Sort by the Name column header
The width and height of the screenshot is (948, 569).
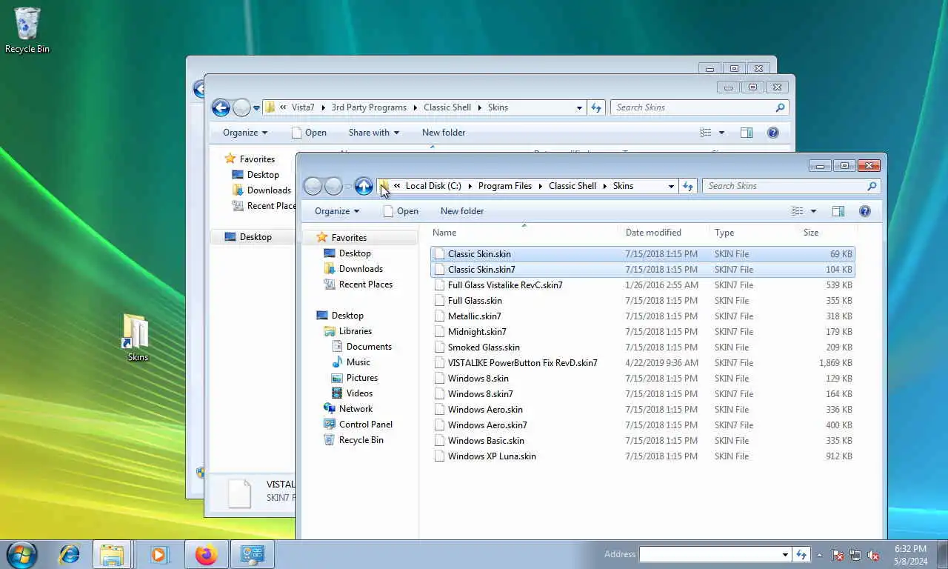pyautogui.click(x=524, y=233)
